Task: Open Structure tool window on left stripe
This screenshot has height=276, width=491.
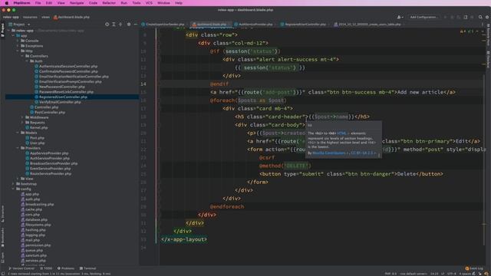Action: coord(2,213)
